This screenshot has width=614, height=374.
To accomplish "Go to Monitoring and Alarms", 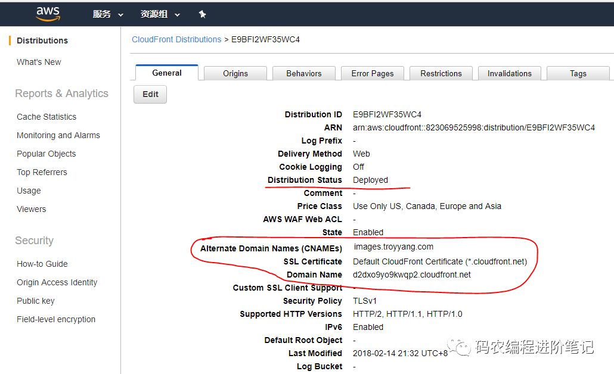I will click(58, 135).
